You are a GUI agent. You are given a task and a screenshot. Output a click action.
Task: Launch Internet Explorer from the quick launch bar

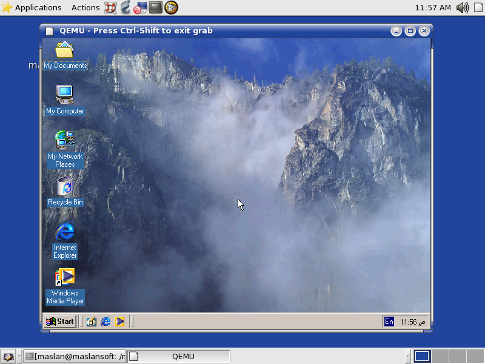(105, 322)
